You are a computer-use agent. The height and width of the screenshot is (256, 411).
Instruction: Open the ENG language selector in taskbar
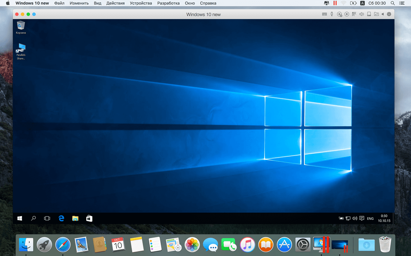coord(370,218)
